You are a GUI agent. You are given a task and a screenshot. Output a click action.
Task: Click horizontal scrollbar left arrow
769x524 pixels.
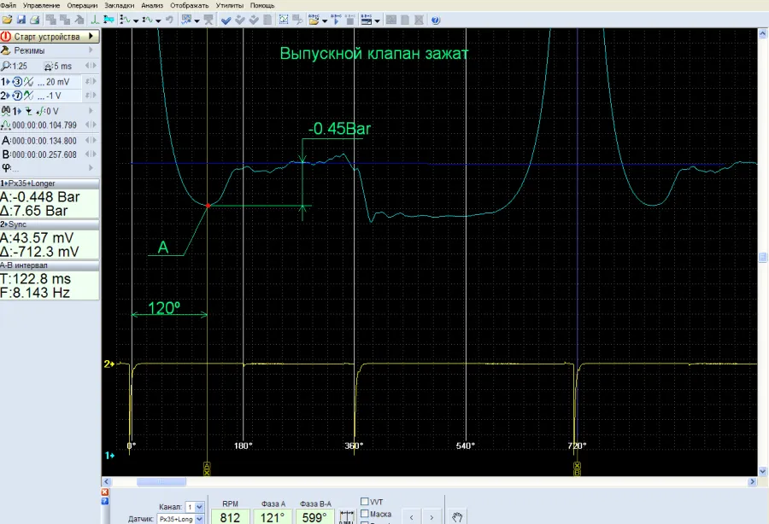[106, 482]
